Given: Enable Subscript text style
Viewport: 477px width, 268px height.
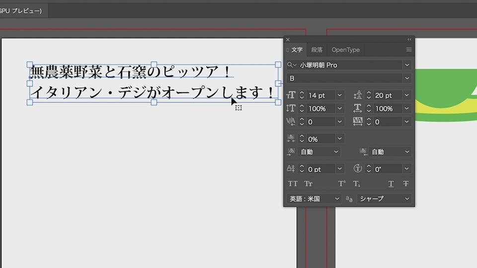Looking at the screenshot, I should pos(356,184).
